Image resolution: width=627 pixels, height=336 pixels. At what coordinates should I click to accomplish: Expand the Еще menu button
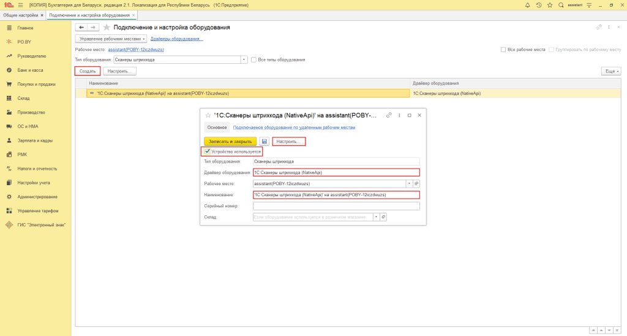tap(611, 71)
